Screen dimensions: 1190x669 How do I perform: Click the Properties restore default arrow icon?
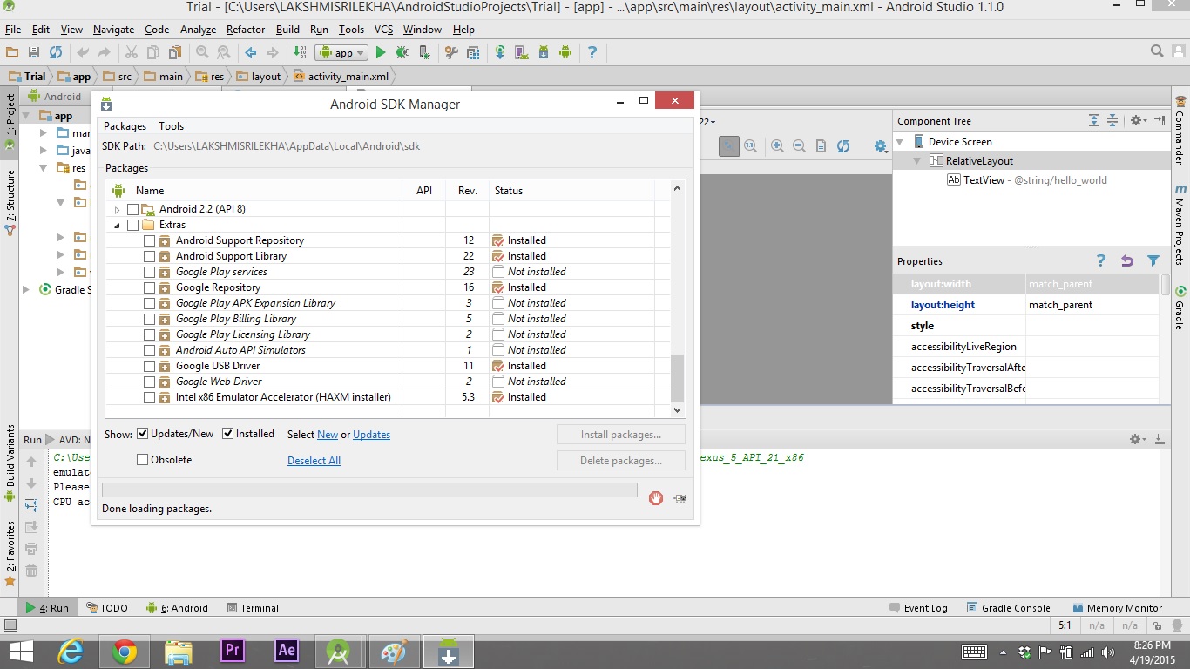tap(1127, 260)
